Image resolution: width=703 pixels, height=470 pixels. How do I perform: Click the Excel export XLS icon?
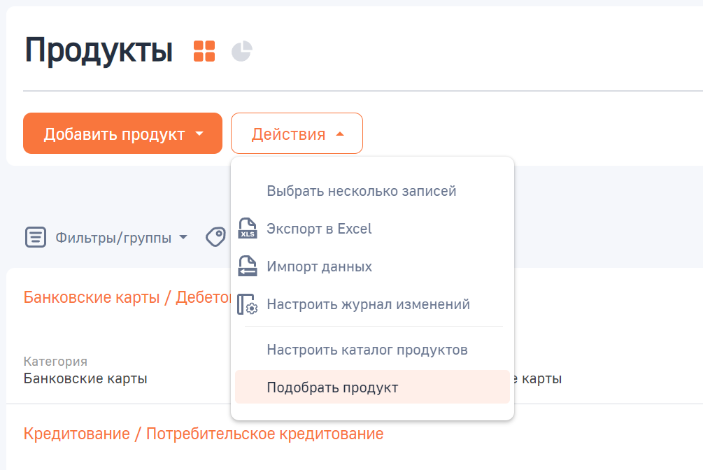(247, 229)
